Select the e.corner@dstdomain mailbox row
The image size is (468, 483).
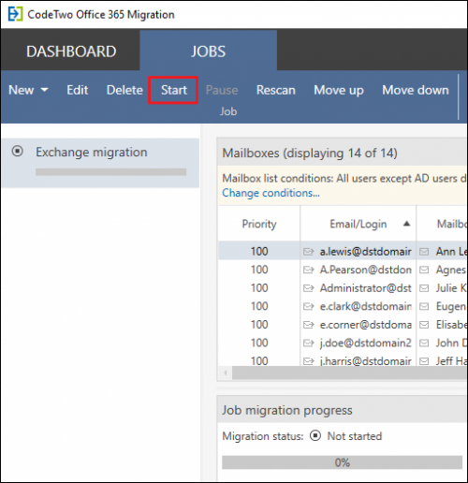(343, 325)
